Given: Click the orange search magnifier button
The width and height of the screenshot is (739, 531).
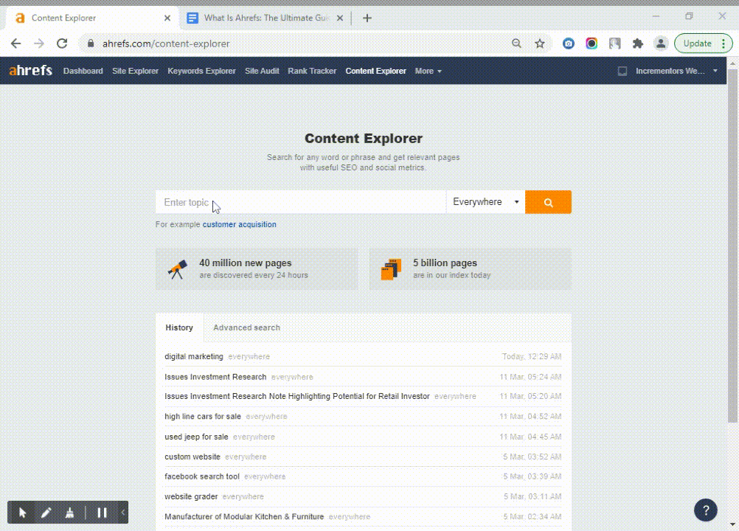Looking at the screenshot, I should point(548,202).
